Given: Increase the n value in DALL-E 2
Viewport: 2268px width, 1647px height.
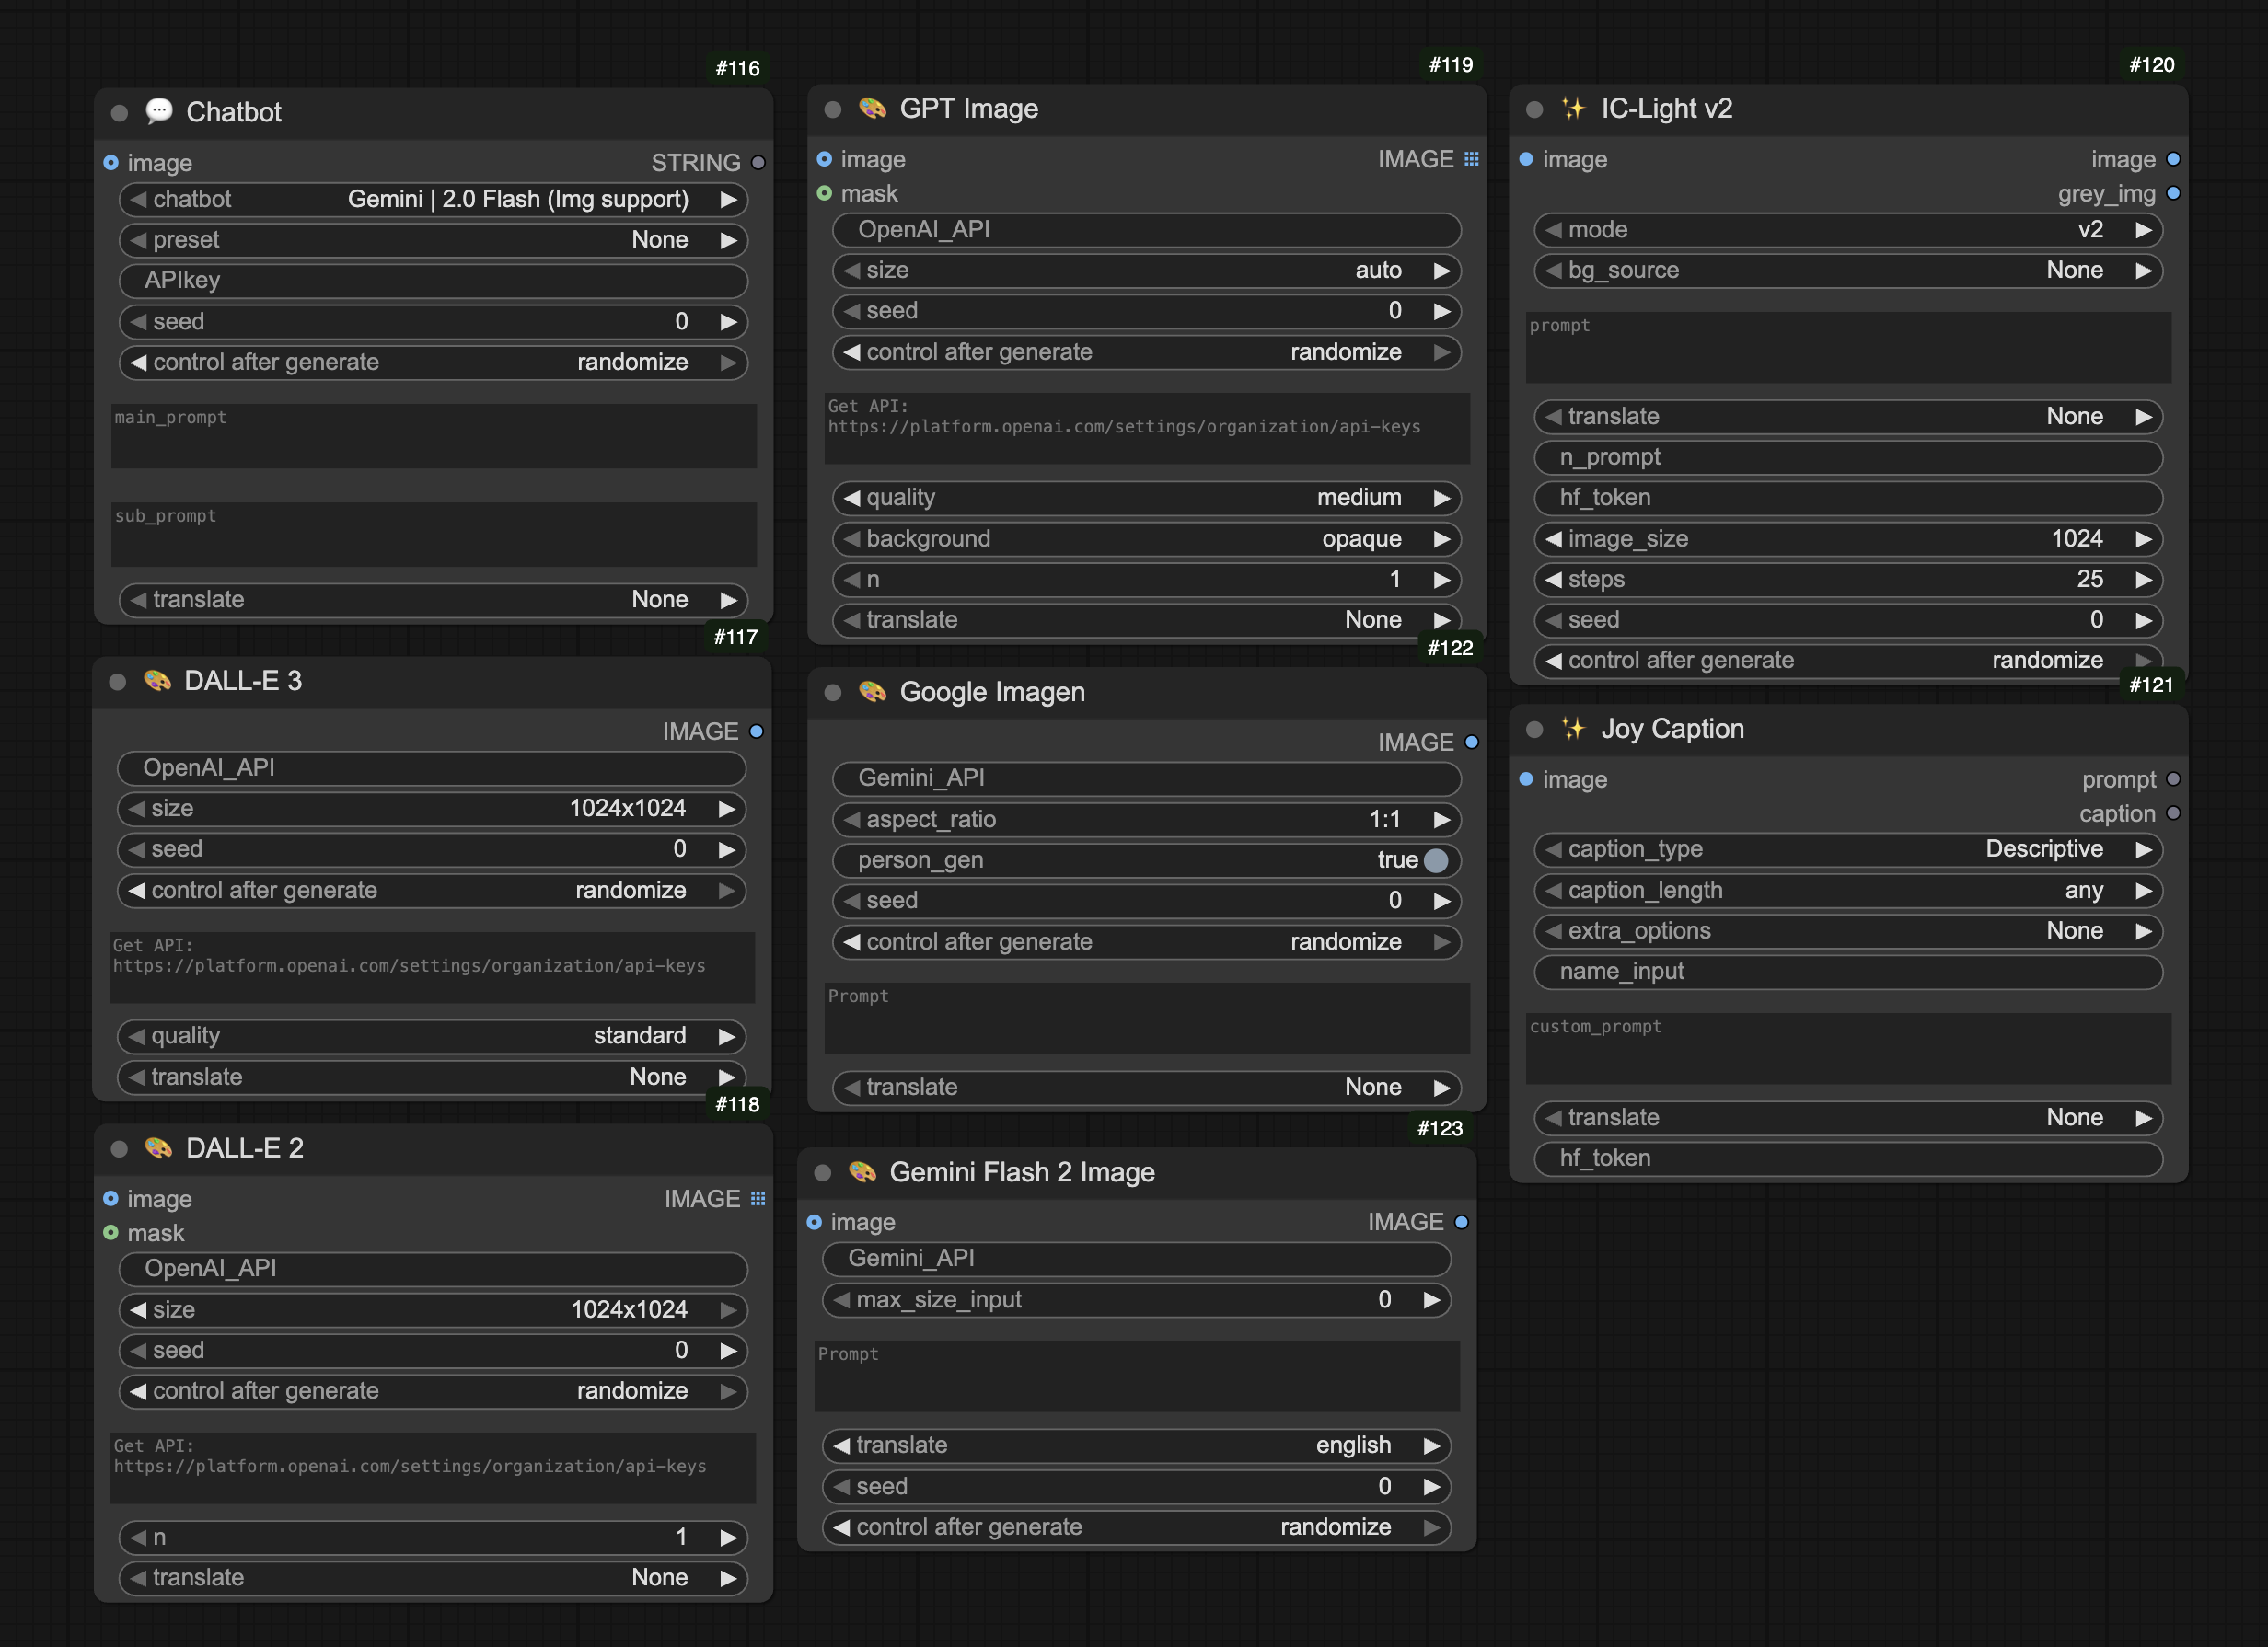Looking at the screenshot, I should [x=728, y=1538].
